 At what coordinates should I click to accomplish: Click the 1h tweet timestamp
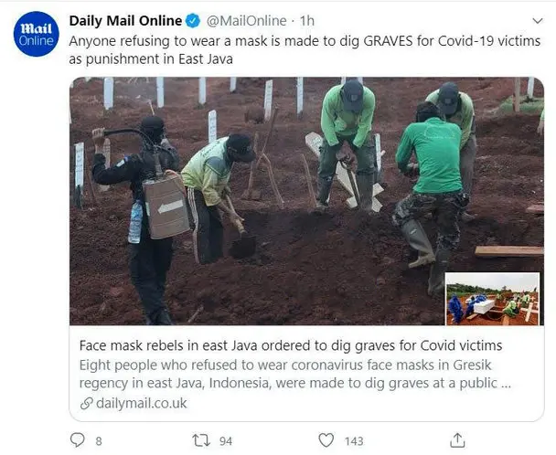click(x=307, y=19)
